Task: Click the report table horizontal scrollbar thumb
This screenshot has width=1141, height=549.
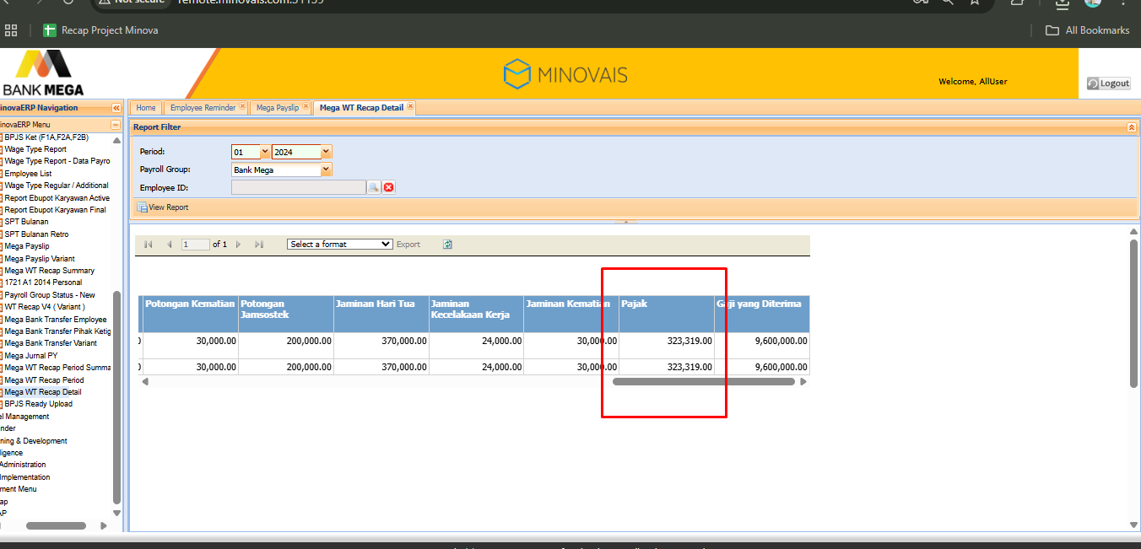Action: [704, 382]
